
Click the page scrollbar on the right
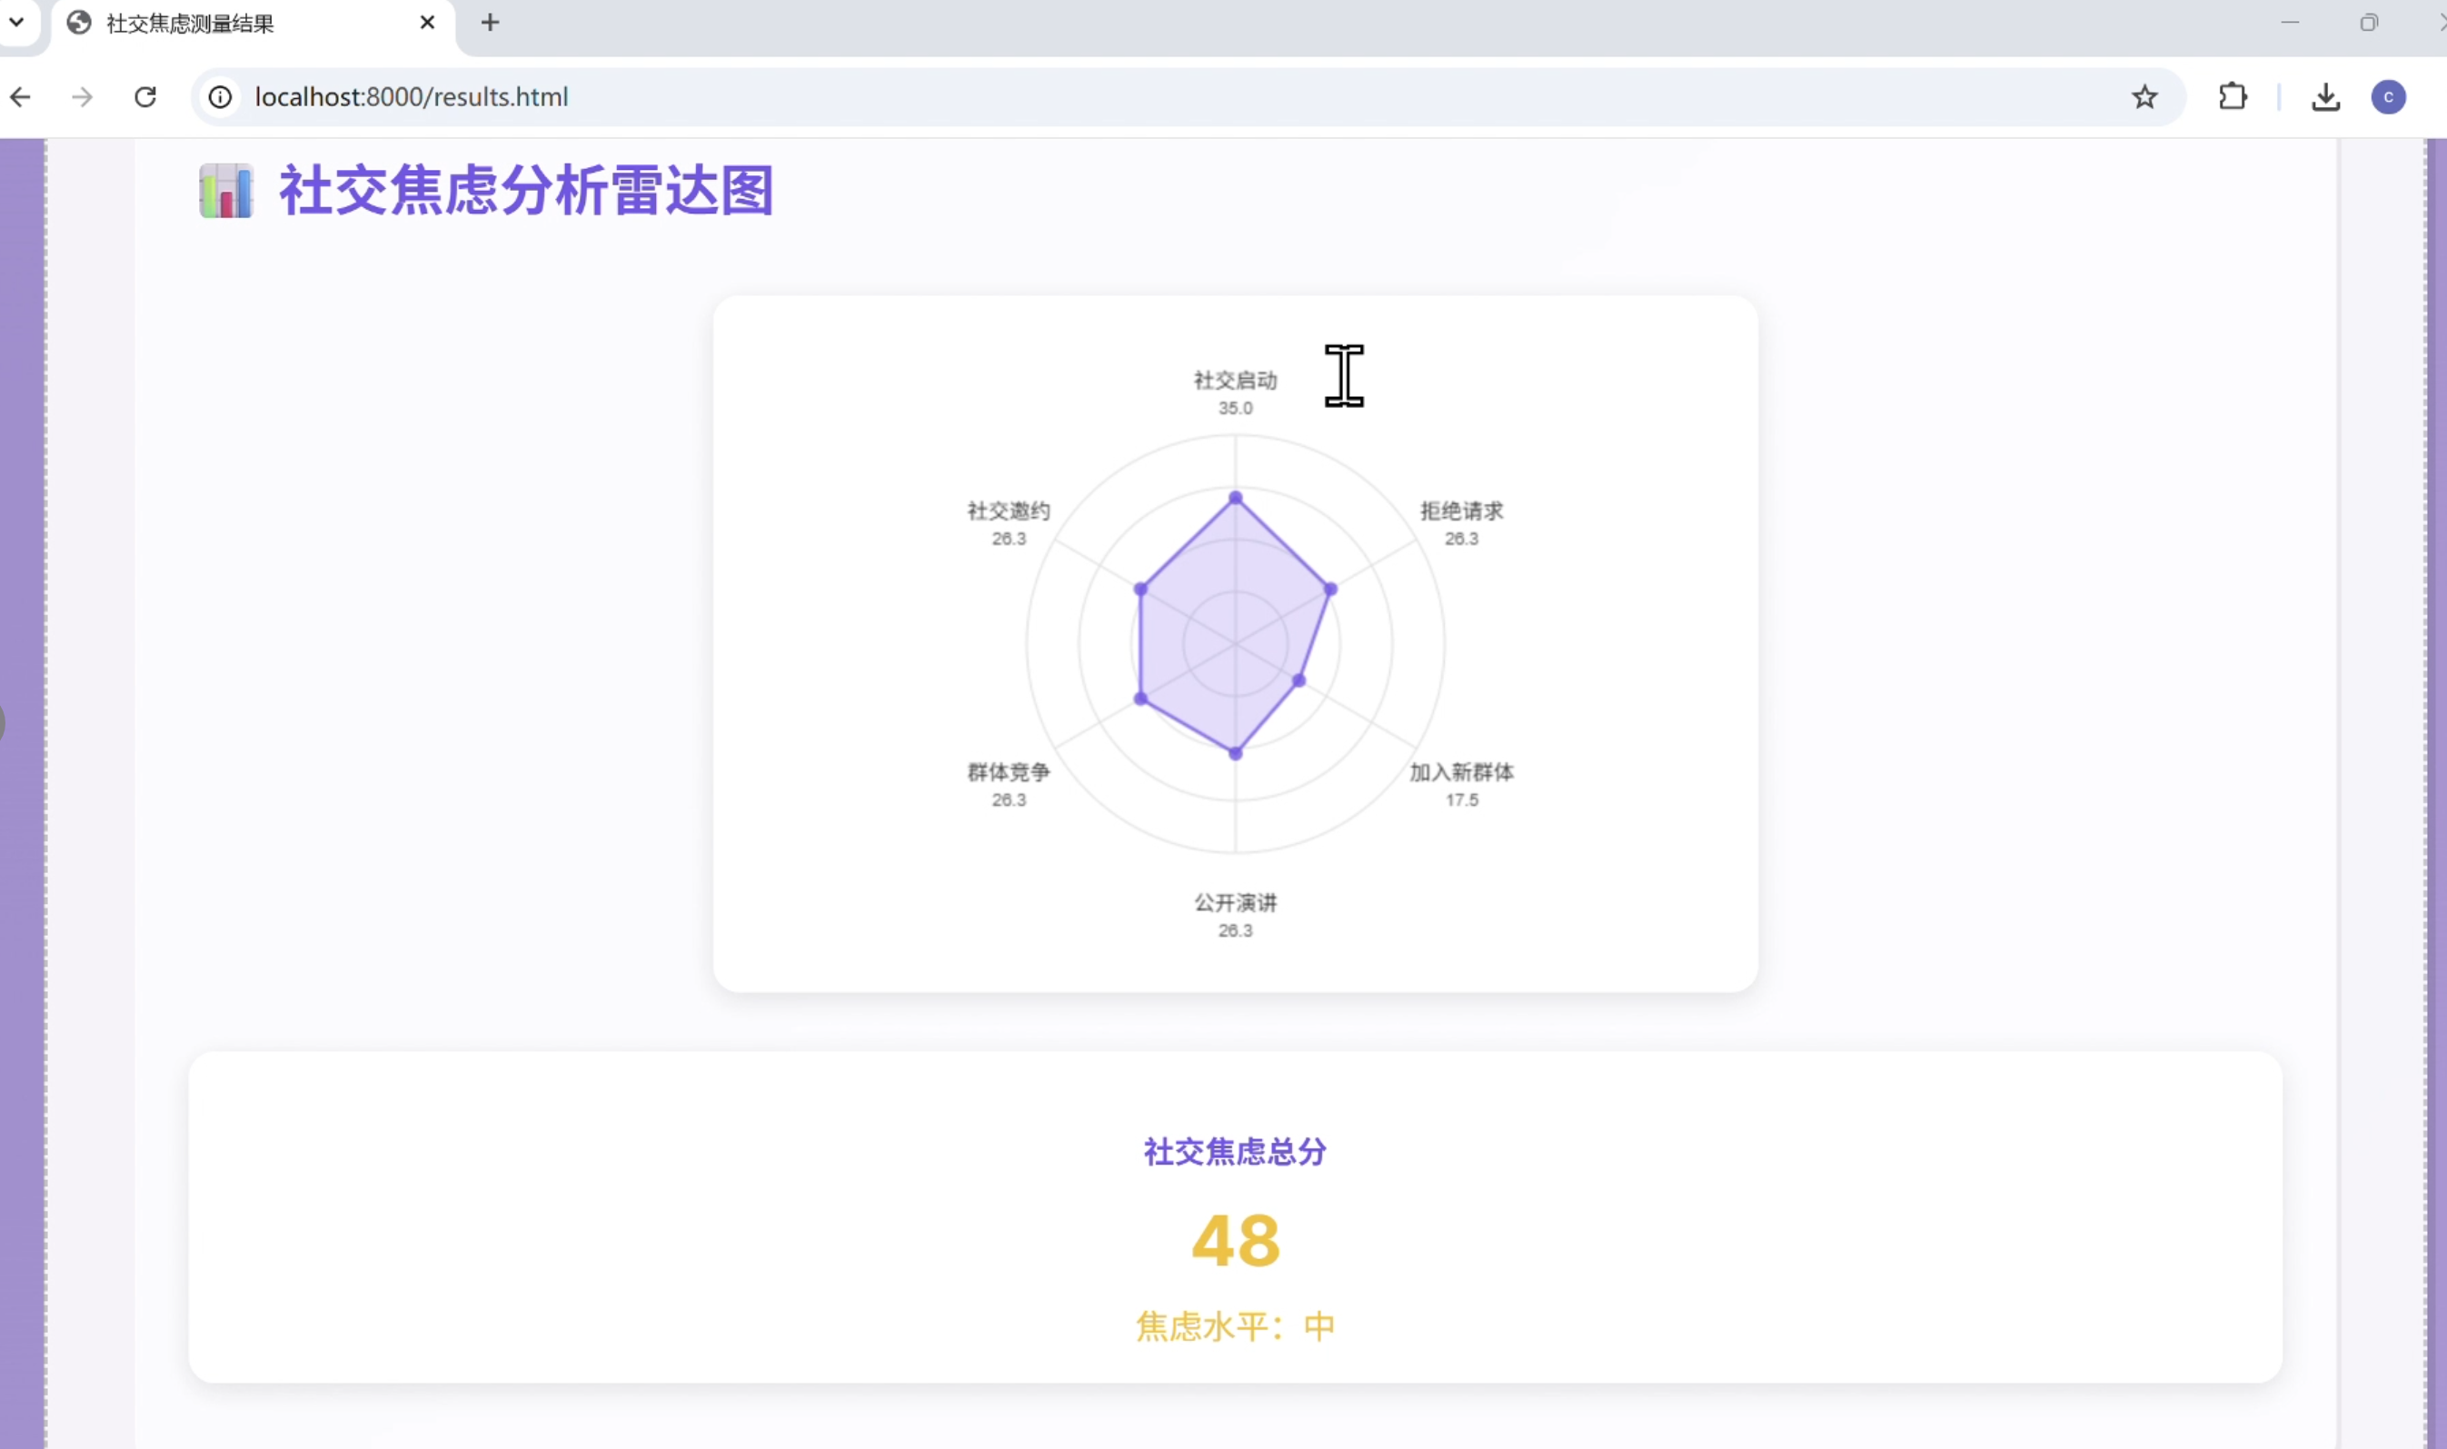[2435, 683]
